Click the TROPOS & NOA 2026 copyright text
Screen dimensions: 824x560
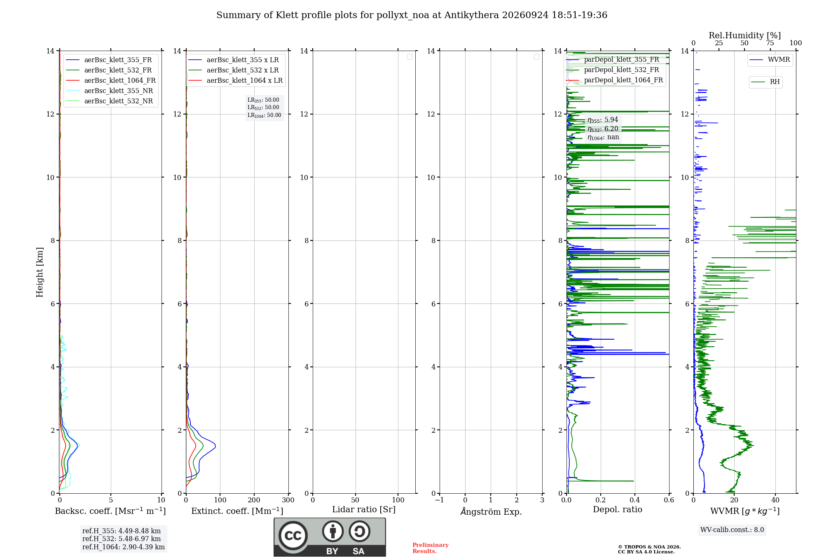(x=649, y=547)
